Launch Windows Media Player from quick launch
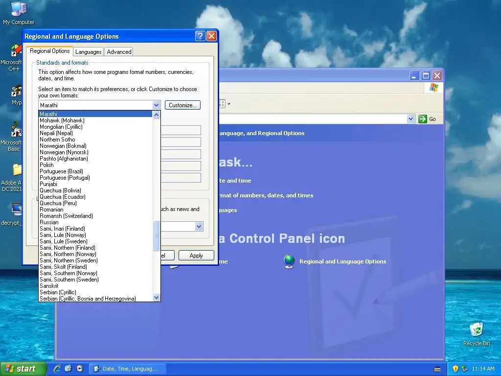This screenshot has width=501, height=376. pyautogui.click(x=80, y=369)
